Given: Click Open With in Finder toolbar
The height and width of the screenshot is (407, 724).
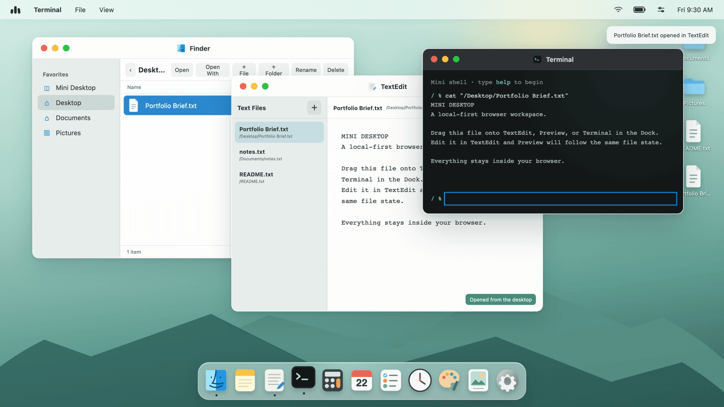Looking at the screenshot, I should (x=213, y=70).
